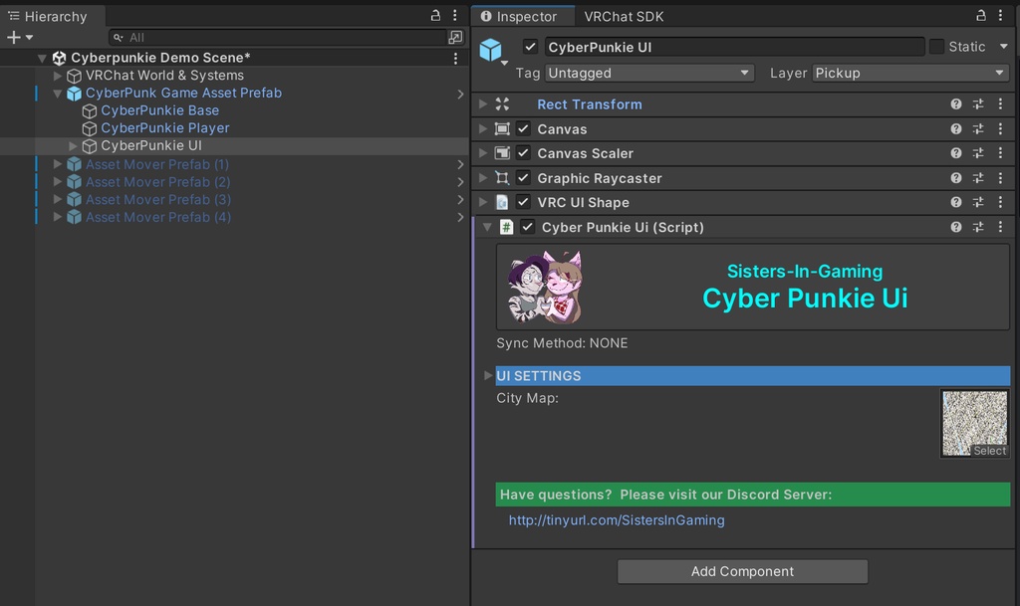This screenshot has width=1020, height=606.
Task: Open the SistersInGaming tinyurl link
Action: coord(615,519)
